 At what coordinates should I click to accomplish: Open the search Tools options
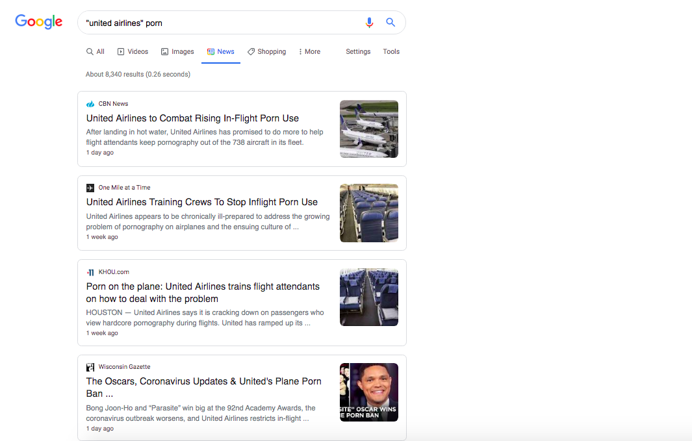click(391, 51)
